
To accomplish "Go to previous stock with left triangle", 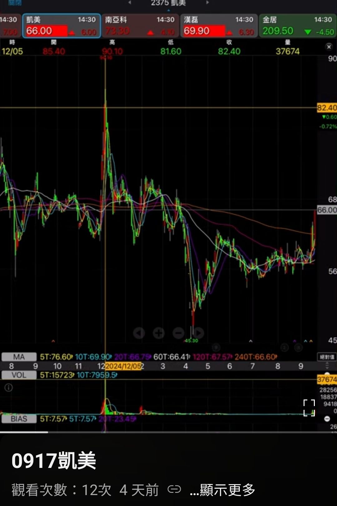I will point(130,3).
